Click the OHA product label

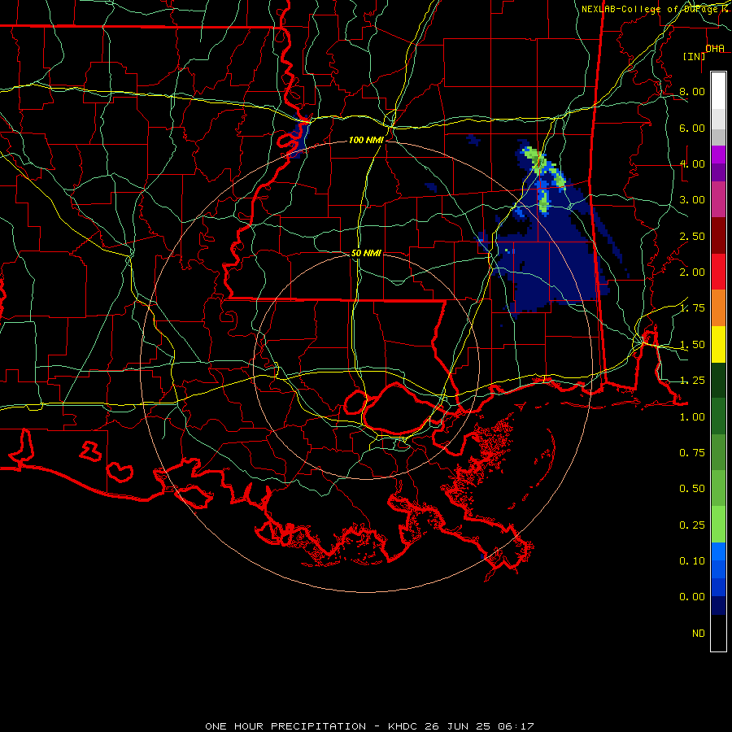pos(715,48)
